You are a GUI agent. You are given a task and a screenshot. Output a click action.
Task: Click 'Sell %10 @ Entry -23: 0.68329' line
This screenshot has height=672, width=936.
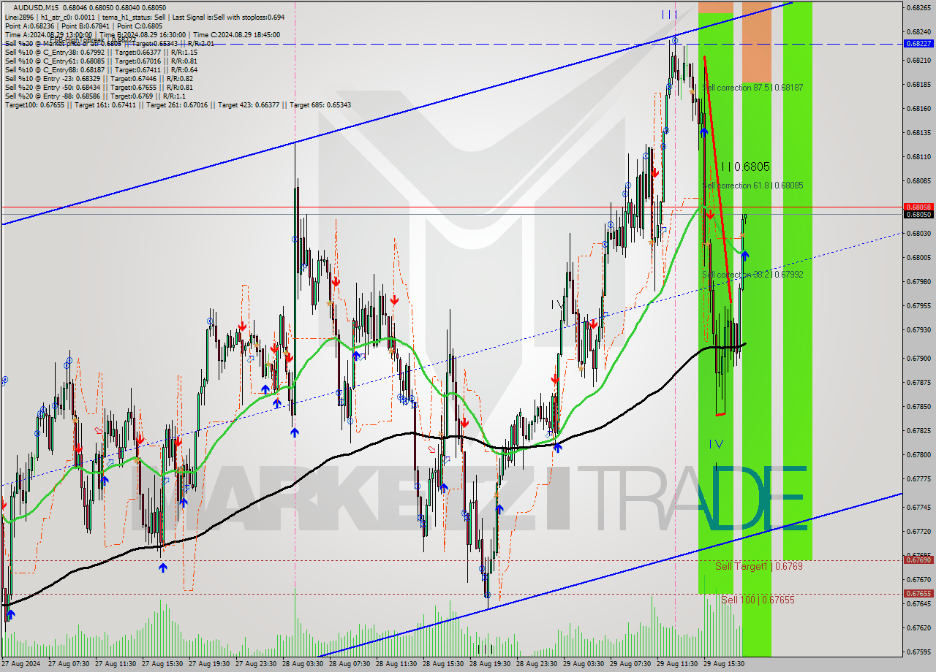(99, 78)
